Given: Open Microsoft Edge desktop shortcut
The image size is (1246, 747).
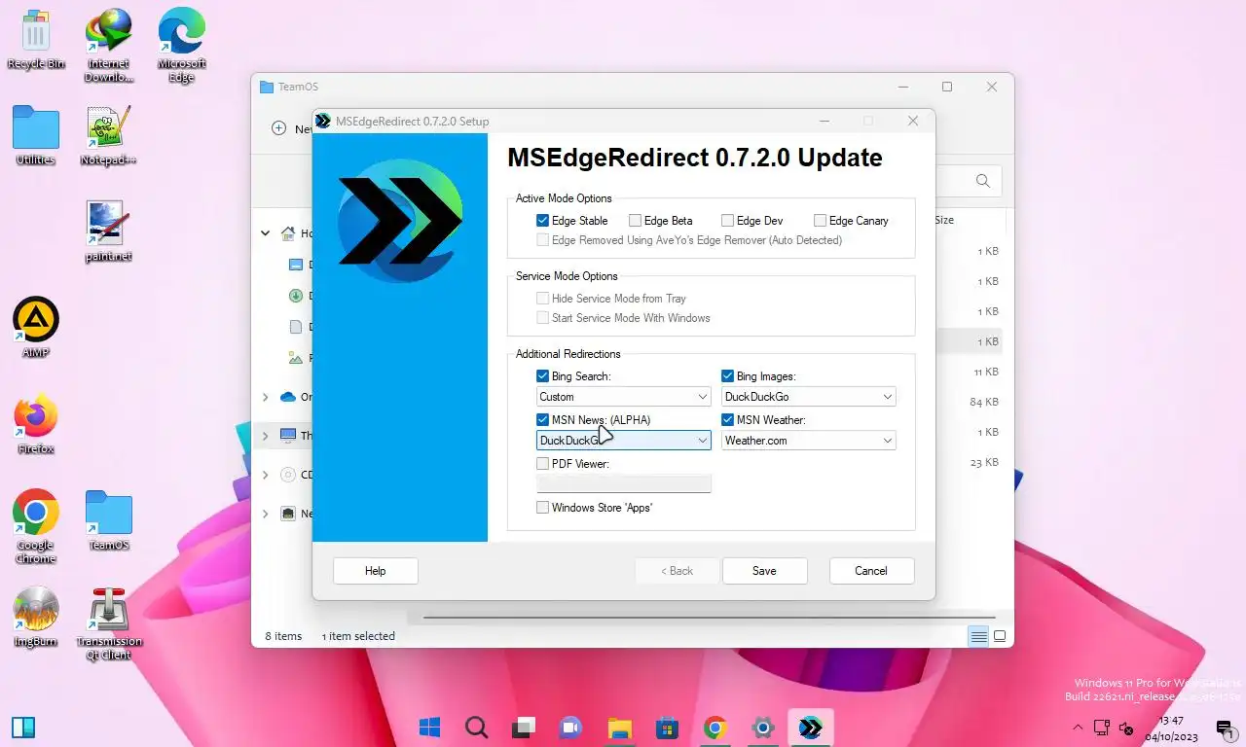Looking at the screenshot, I should pos(181,45).
